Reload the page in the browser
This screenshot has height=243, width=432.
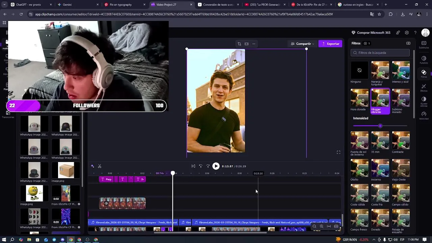click(21, 14)
